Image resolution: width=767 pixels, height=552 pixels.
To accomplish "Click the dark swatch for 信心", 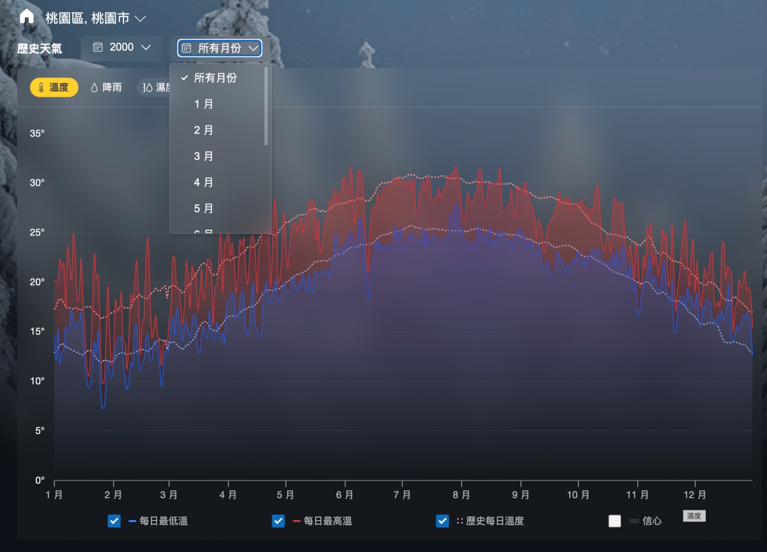I will 634,521.
